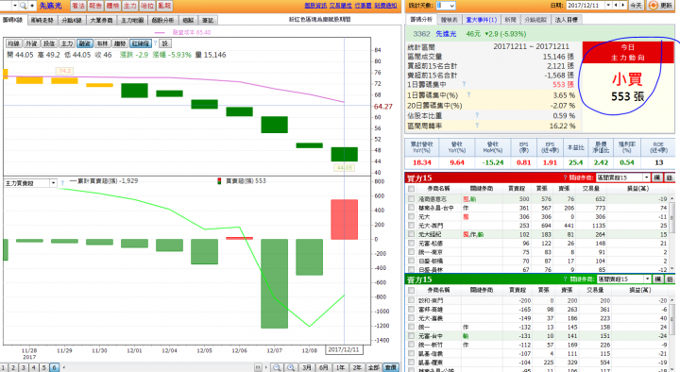The image size is (680, 372).
Task: Open 關鍵券商 dropdown in 賣方15
Action: click(647, 279)
